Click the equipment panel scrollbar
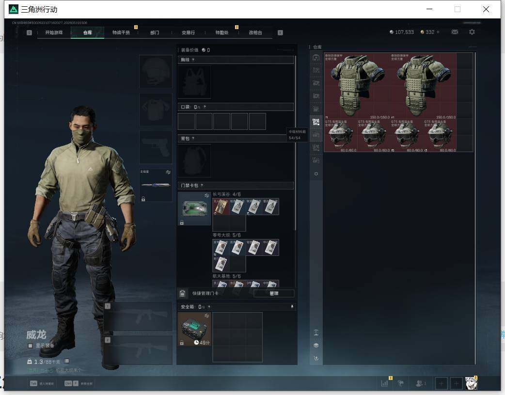Viewport: 505px width, 395px height. coord(295,143)
